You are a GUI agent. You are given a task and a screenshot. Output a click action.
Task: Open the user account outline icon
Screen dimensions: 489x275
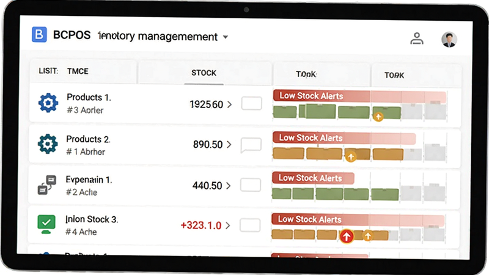(x=417, y=38)
